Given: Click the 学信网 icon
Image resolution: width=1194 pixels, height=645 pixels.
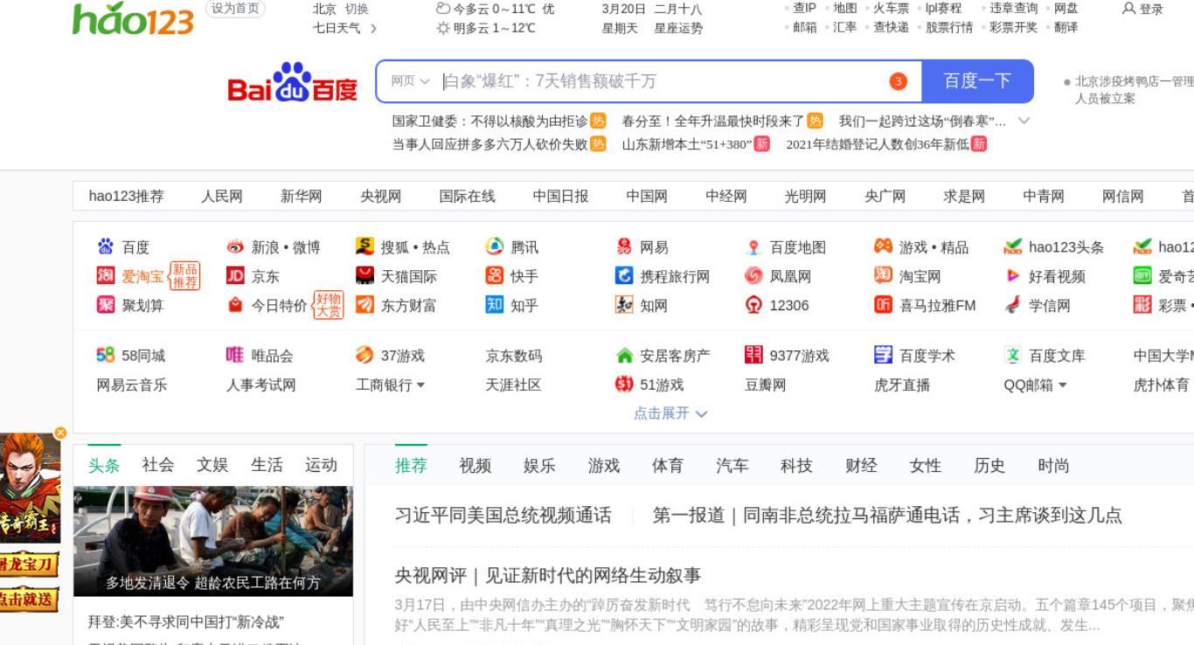Looking at the screenshot, I should coord(1013,305).
